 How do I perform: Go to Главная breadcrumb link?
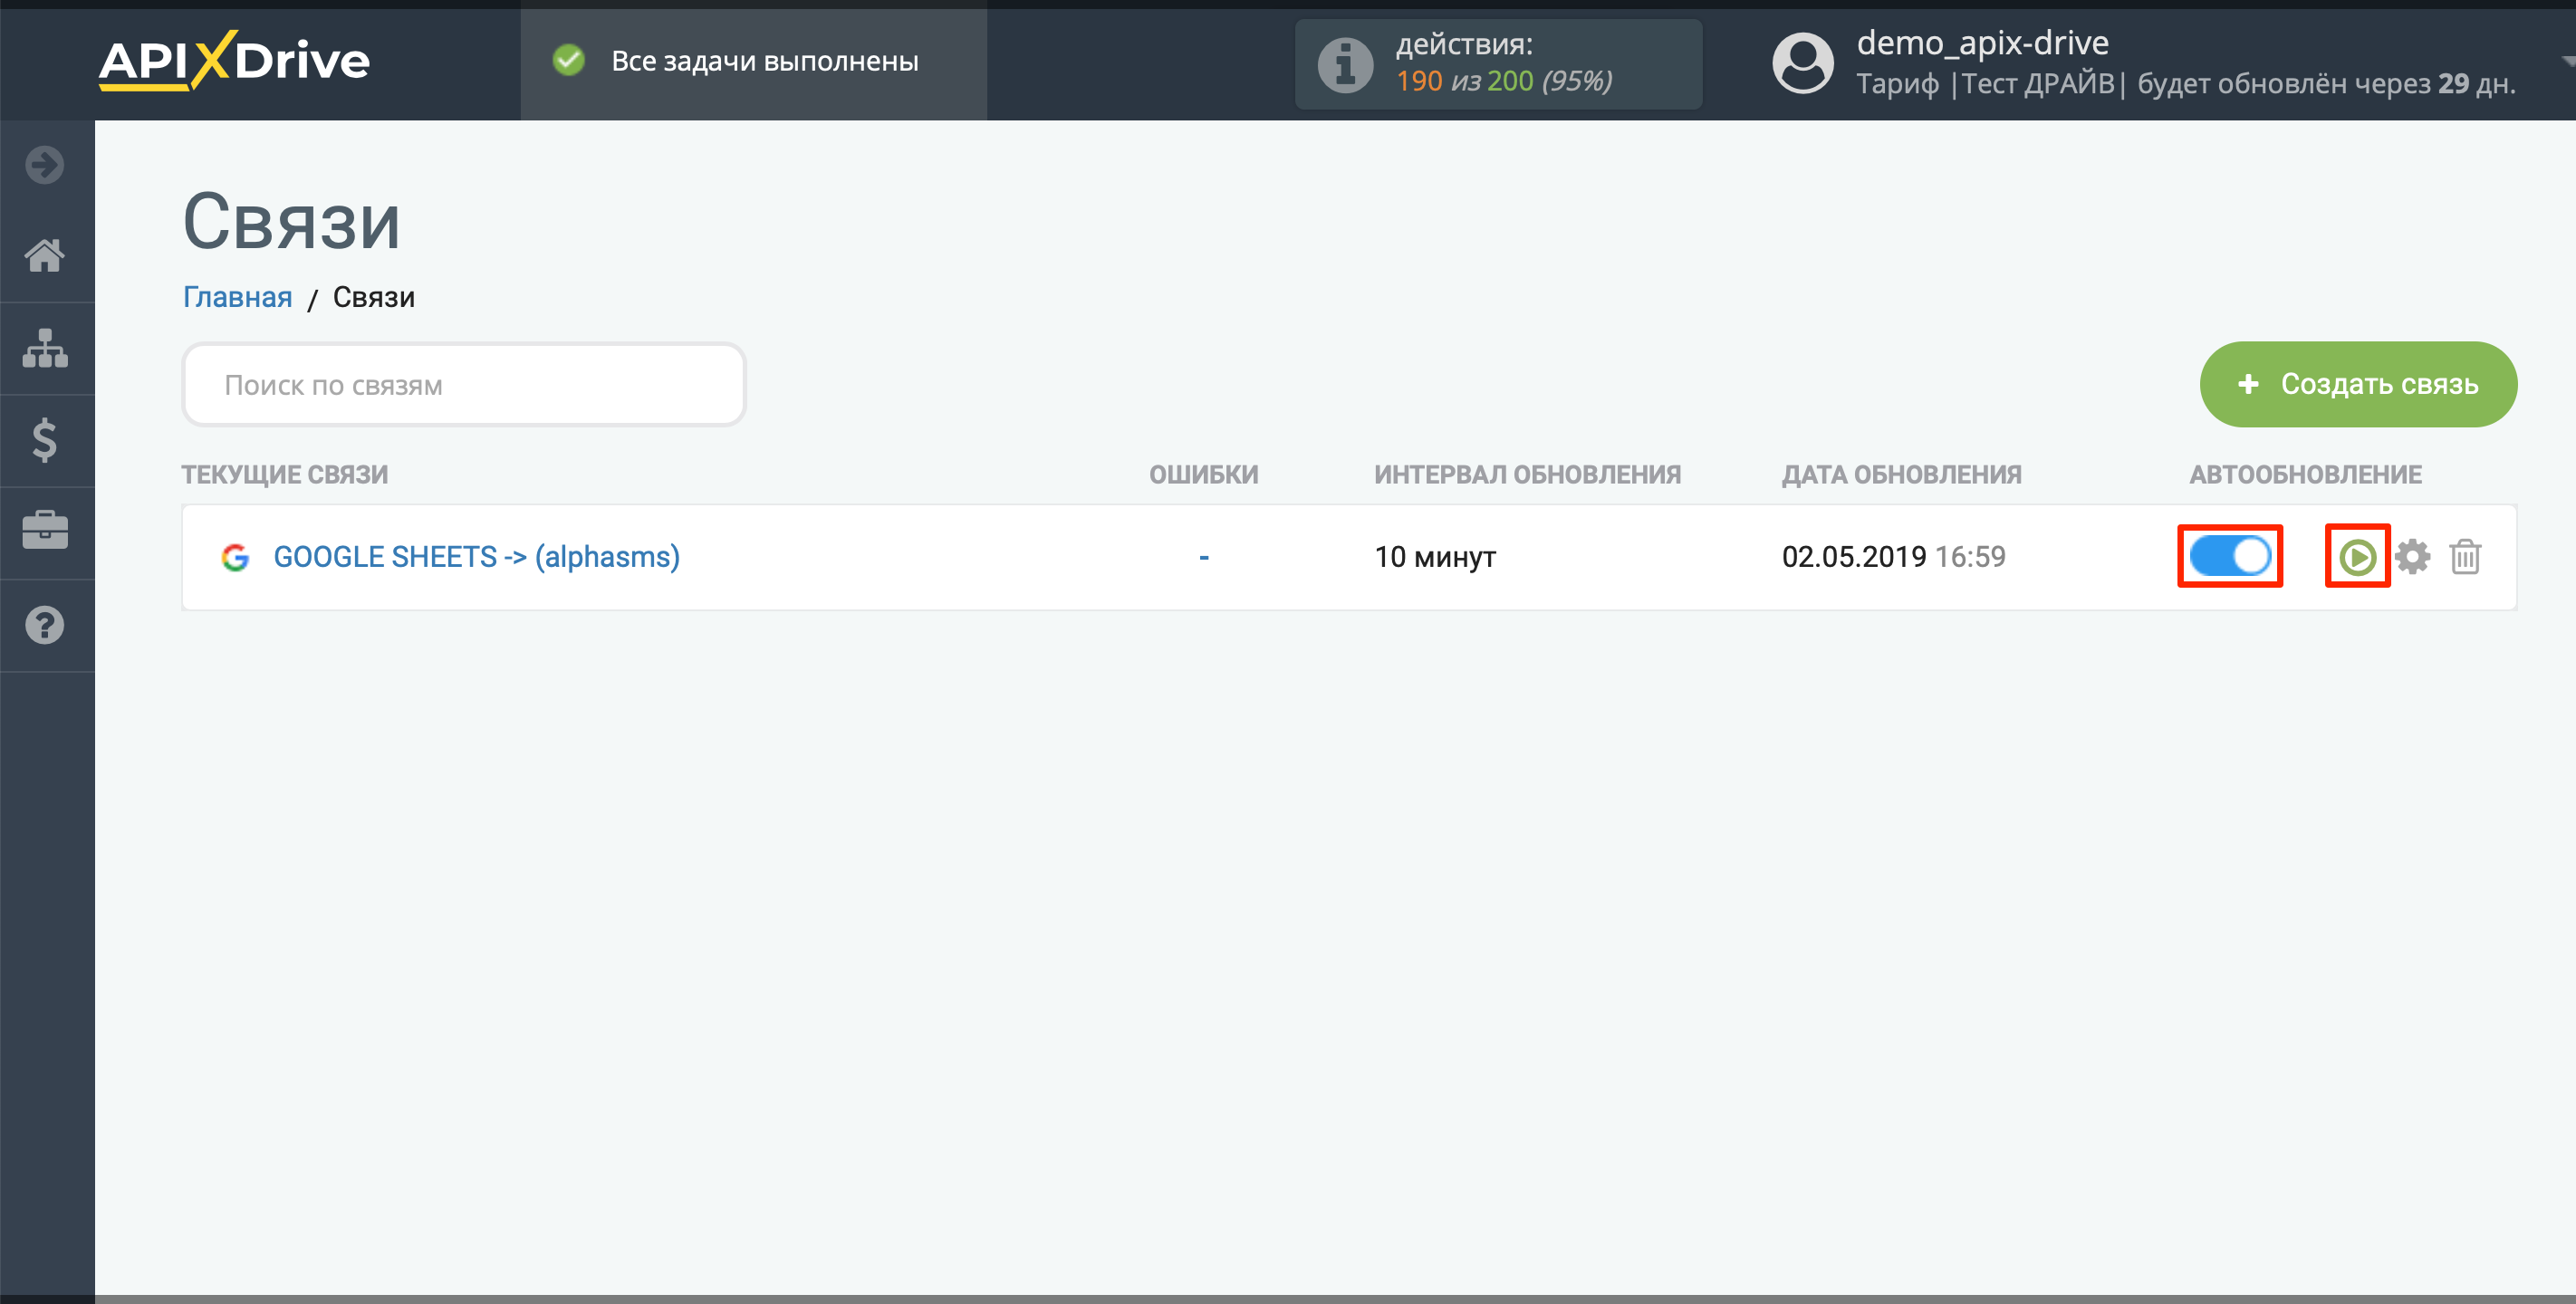[237, 297]
